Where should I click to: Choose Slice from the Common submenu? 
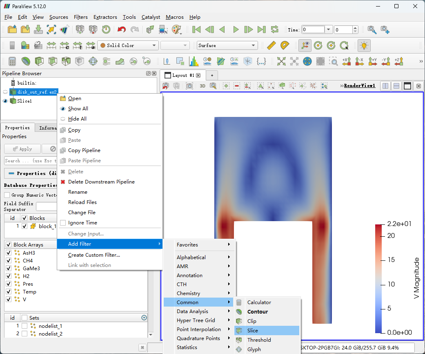pyautogui.click(x=252, y=330)
